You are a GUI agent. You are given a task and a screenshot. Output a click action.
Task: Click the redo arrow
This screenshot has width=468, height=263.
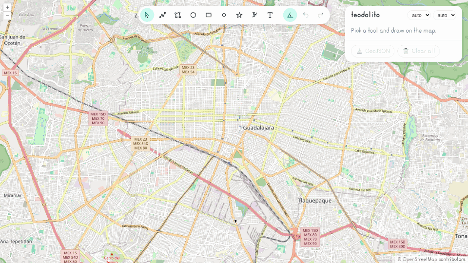[x=321, y=15]
